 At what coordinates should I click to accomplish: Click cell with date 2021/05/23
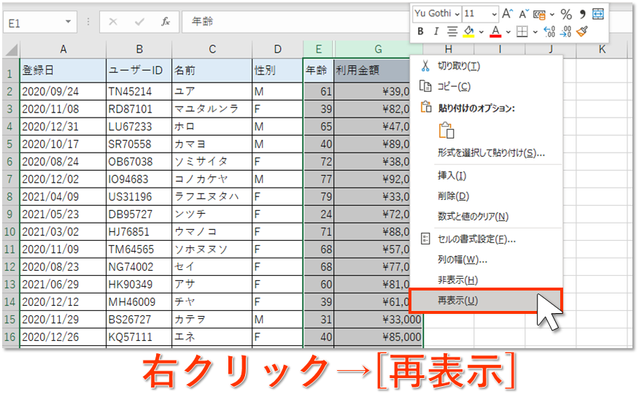[63, 215]
